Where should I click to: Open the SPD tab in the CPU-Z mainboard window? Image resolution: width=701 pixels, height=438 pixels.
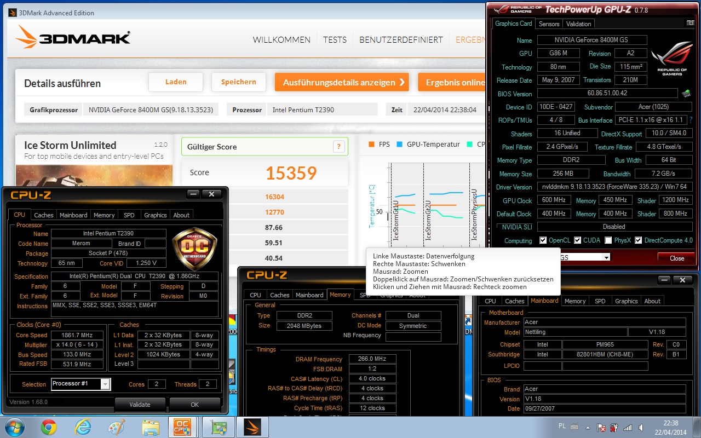click(x=600, y=301)
